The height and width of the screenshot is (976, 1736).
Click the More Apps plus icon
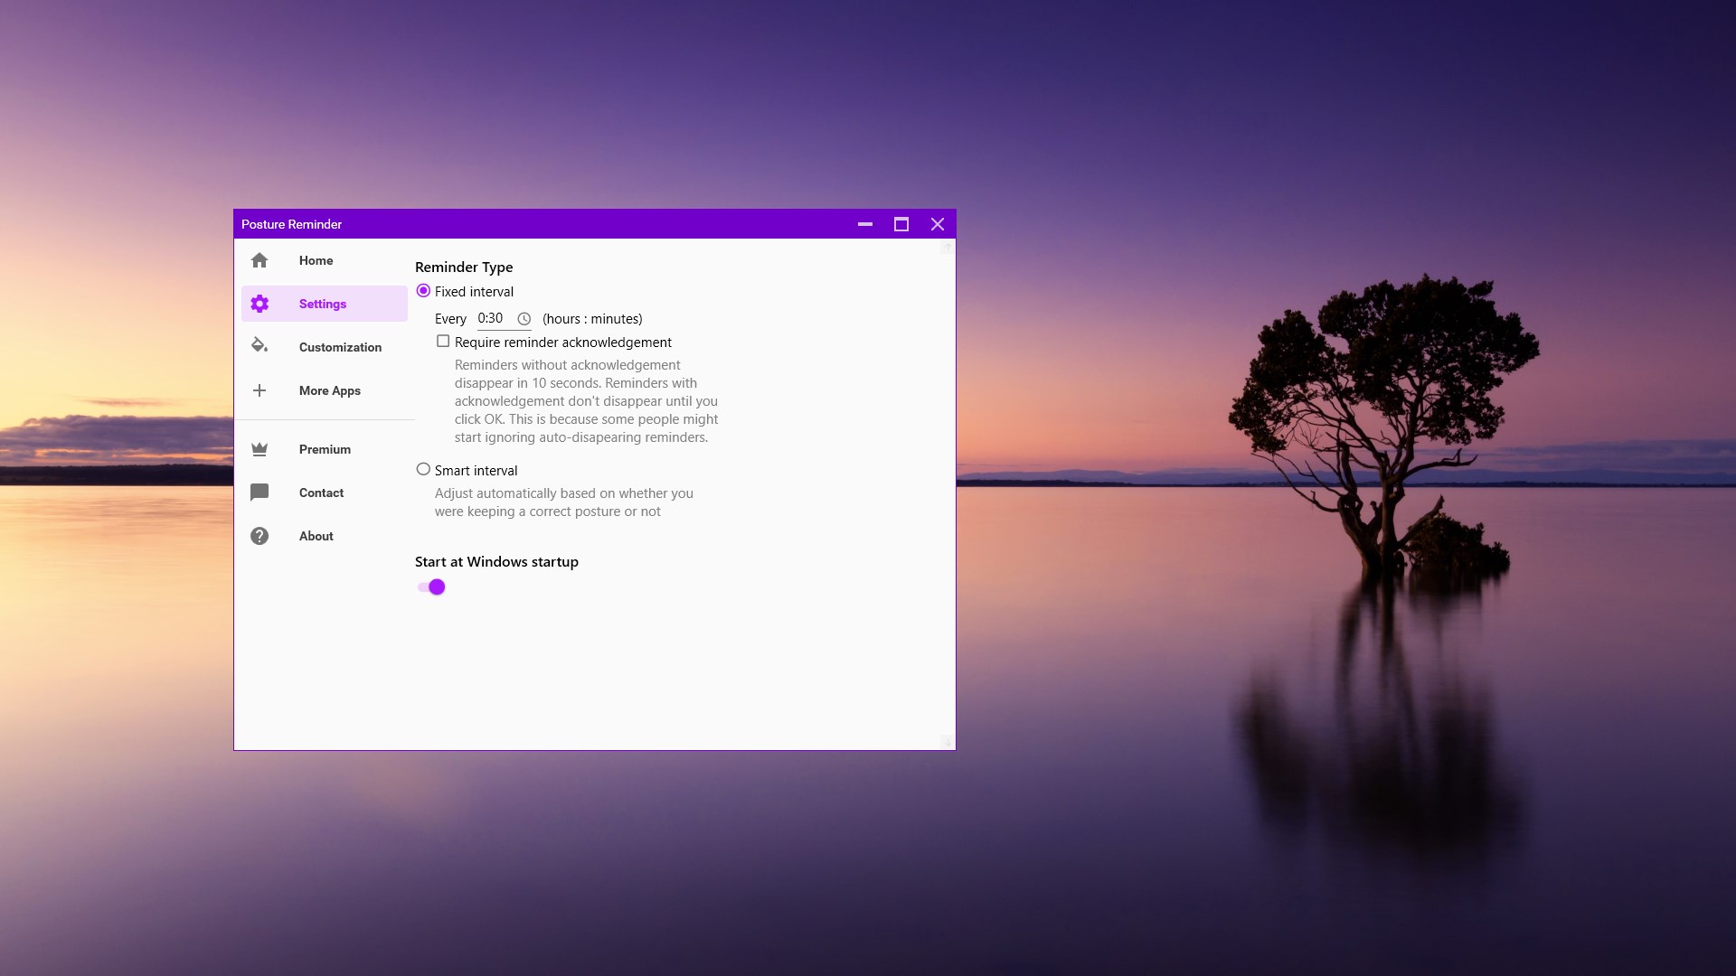point(259,390)
